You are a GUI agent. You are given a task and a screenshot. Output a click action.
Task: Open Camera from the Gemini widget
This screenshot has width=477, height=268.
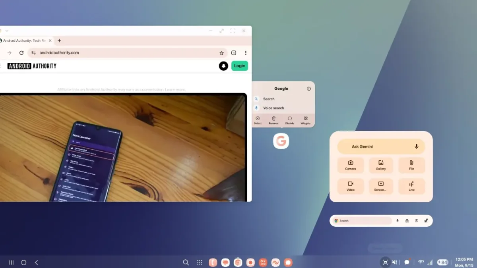(x=351, y=165)
